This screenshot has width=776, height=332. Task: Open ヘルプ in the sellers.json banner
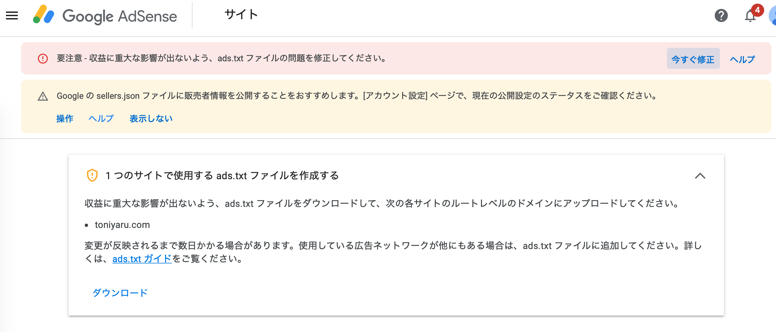[101, 119]
